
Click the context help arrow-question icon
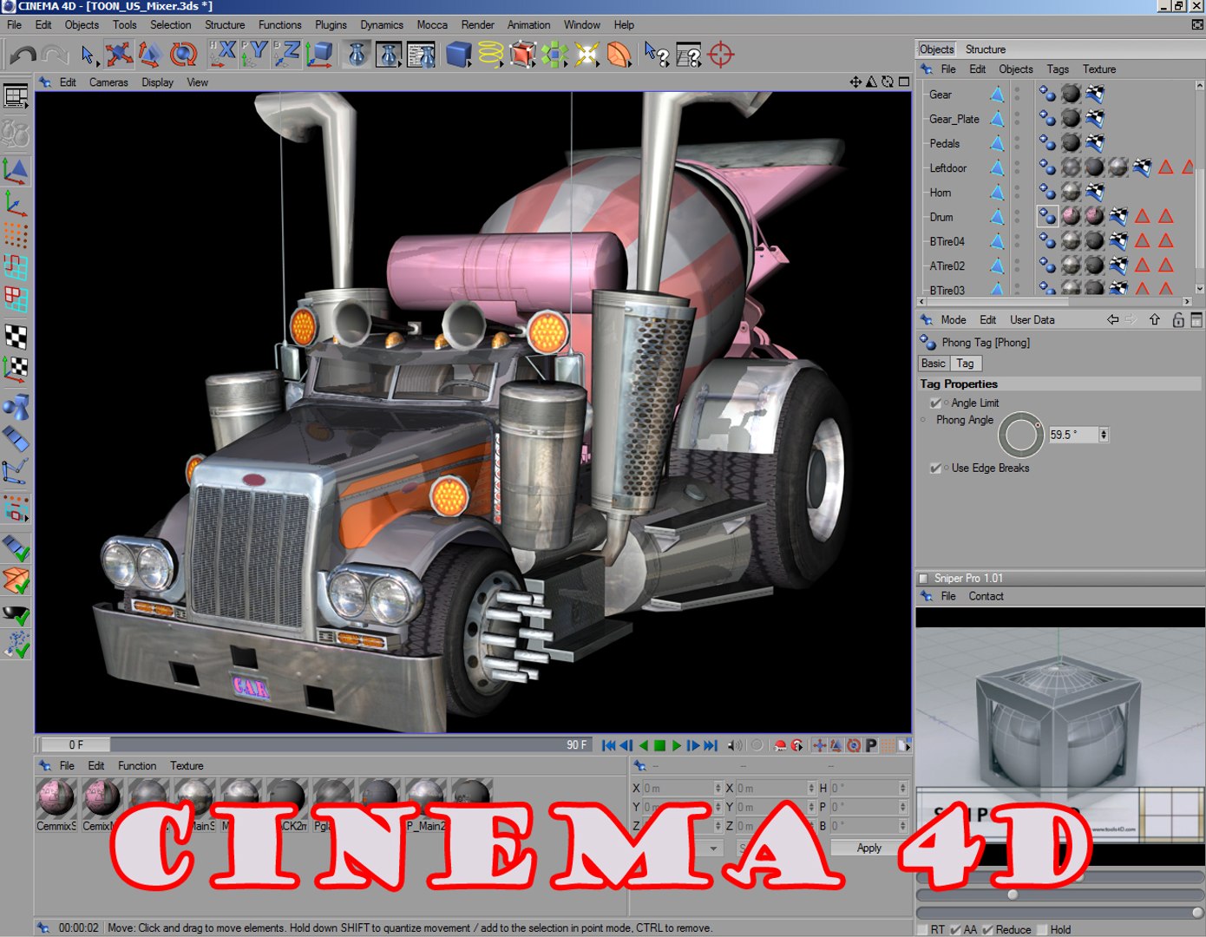click(x=657, y=55)
